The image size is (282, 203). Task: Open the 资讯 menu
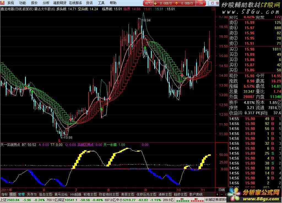pyautogui.click(x=89, y=3)
